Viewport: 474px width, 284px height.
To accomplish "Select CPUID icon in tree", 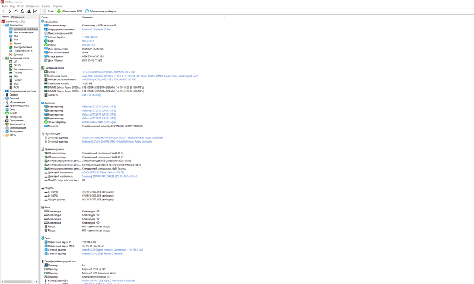I will 11,65.
